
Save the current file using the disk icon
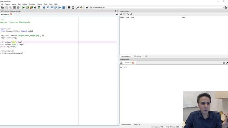pyautogui.click(x=6, y=7)
